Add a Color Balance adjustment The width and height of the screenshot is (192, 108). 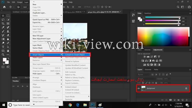(146, 61)
